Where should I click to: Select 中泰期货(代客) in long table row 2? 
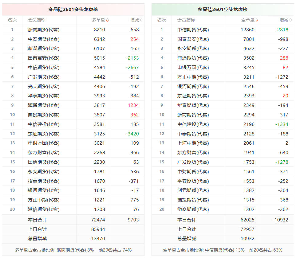click(x=44, y=39)
